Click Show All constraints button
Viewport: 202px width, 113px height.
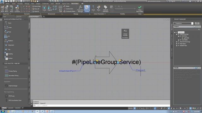pyautogui.click(x=36, y=9)
